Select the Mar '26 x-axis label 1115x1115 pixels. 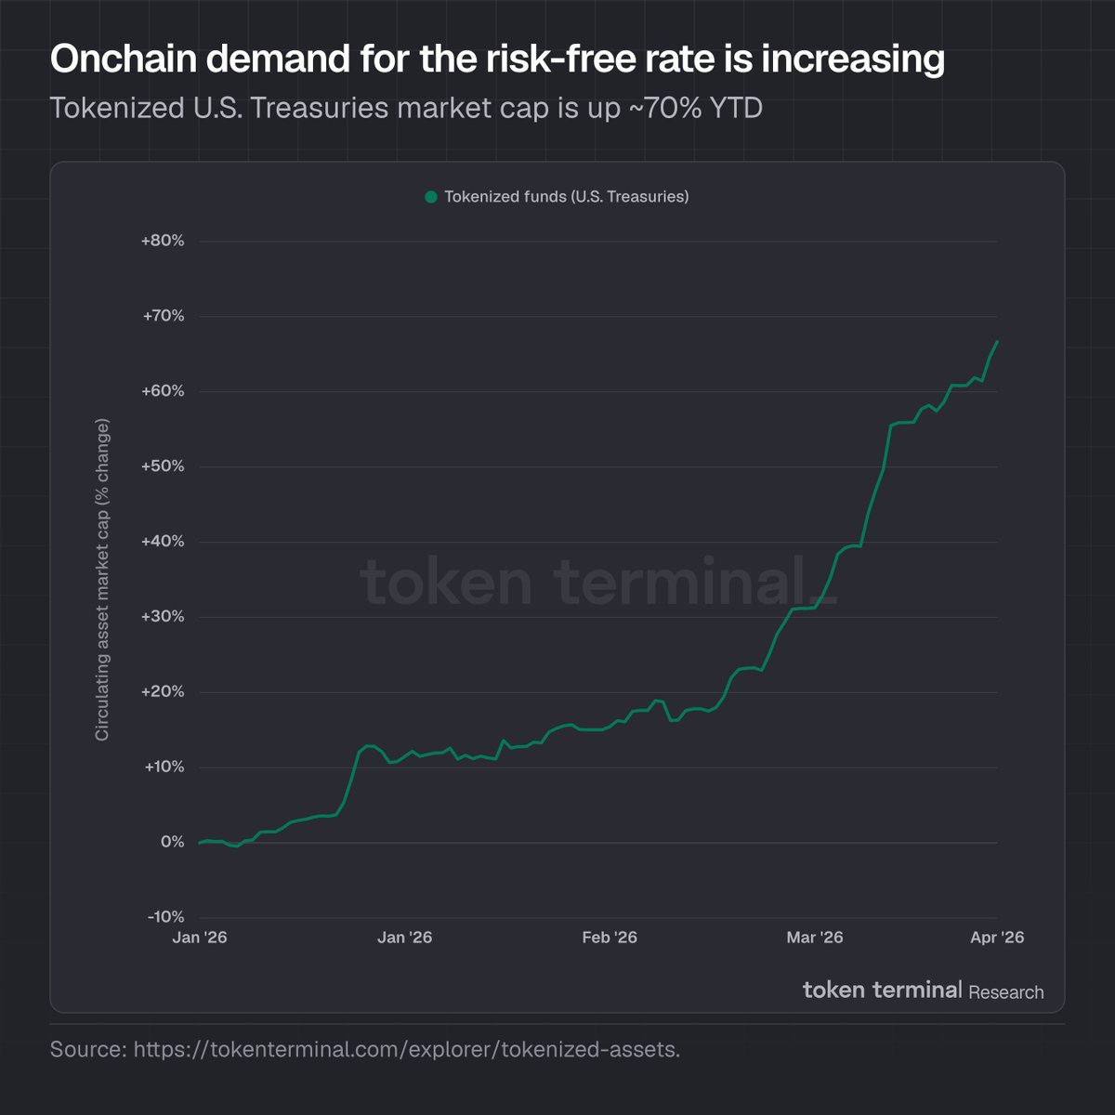[815, 938]
